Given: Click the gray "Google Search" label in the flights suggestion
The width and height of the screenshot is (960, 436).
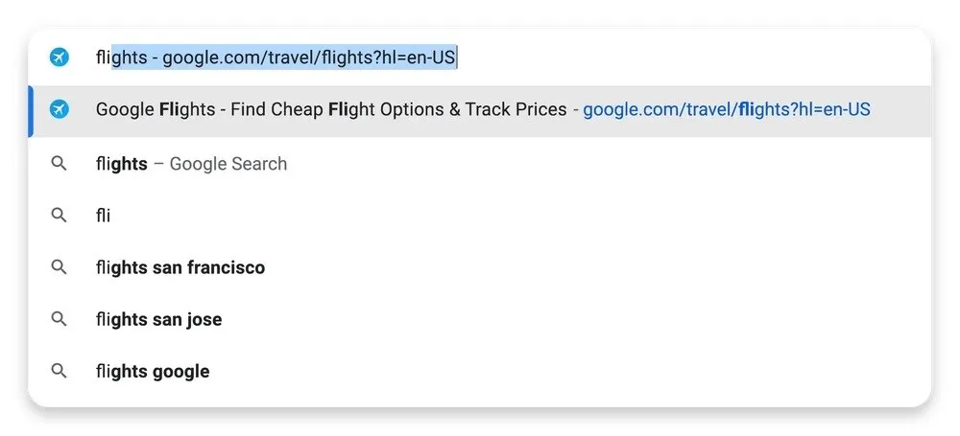Looking at the screenshot, I should coord(228,164).
